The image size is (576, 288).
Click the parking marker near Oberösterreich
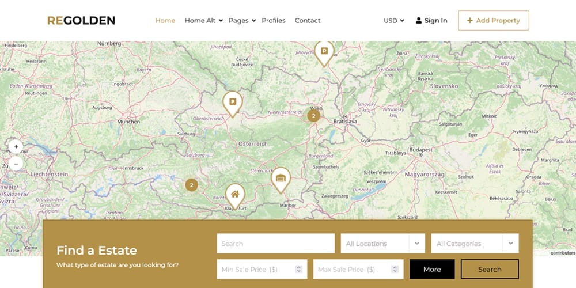pos(232,102)
